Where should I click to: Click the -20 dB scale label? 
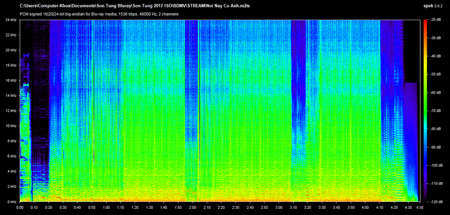point(435,20)
